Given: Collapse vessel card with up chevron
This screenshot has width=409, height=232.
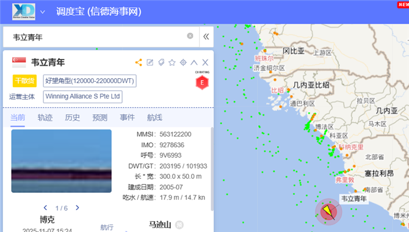Looking at the screenshot, I should tap(194, 62).
